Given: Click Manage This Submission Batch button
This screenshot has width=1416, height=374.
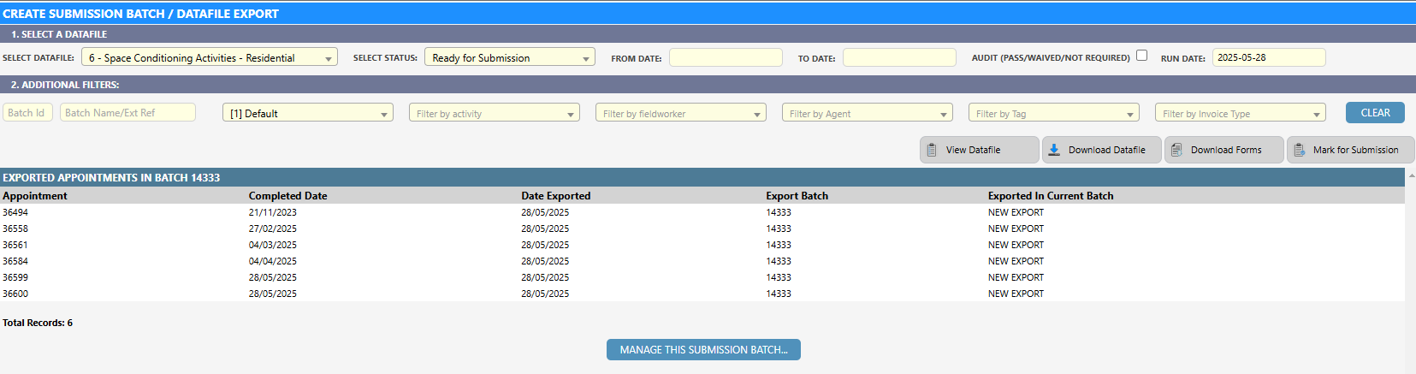Looking at the screenshot, I should click(703, 349).
